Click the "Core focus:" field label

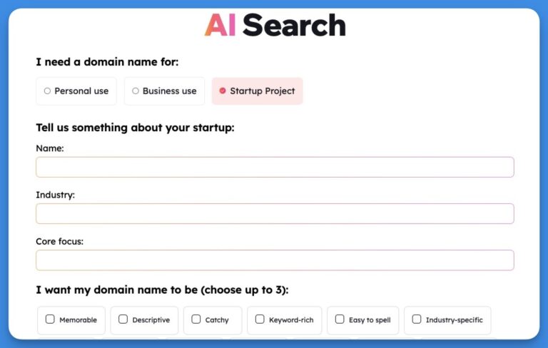[59, 242]
